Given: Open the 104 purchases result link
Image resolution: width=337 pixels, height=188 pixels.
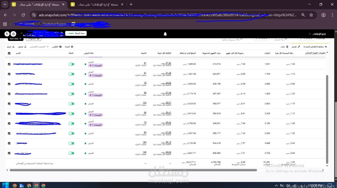Looking at the screenshot, I should point(145,102).
